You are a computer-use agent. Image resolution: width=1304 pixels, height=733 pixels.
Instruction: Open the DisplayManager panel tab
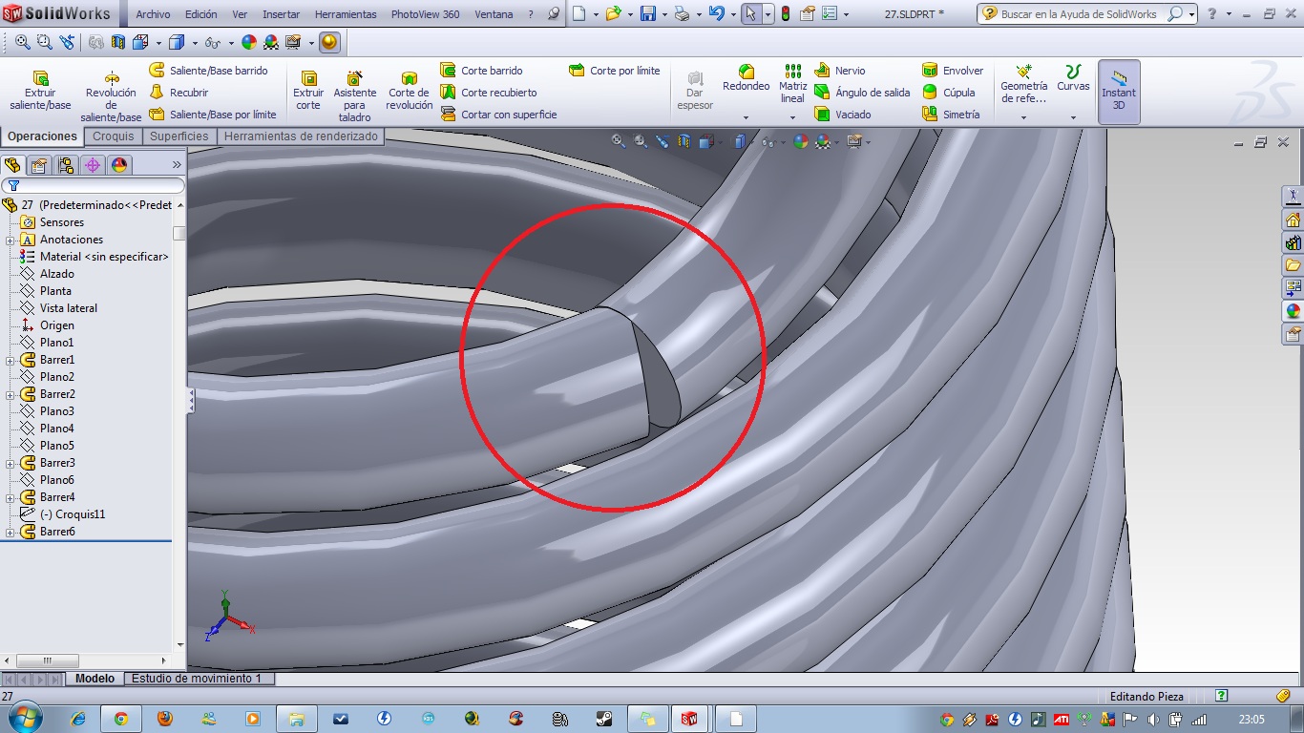[119, 165]
